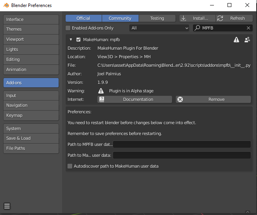This screenshot has height=215, width=257.
Task: Open the add-on Documentation
Action: (135, 99)
